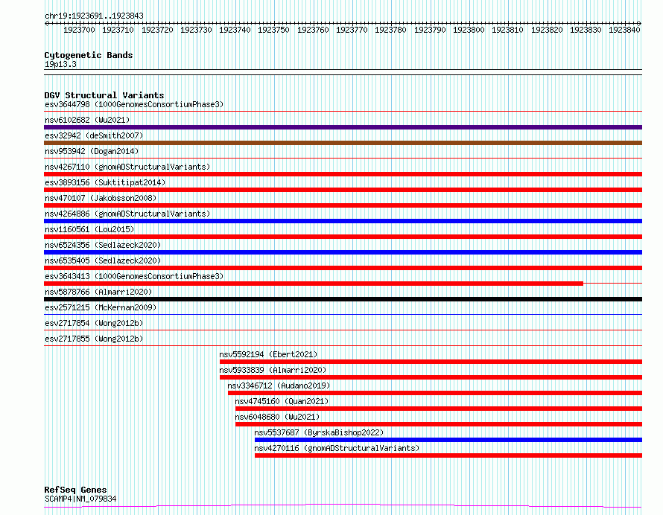Open nsv4745160 (Quan2021) variant label
Screen dimensions: 663x515
(x=282, y=401)
